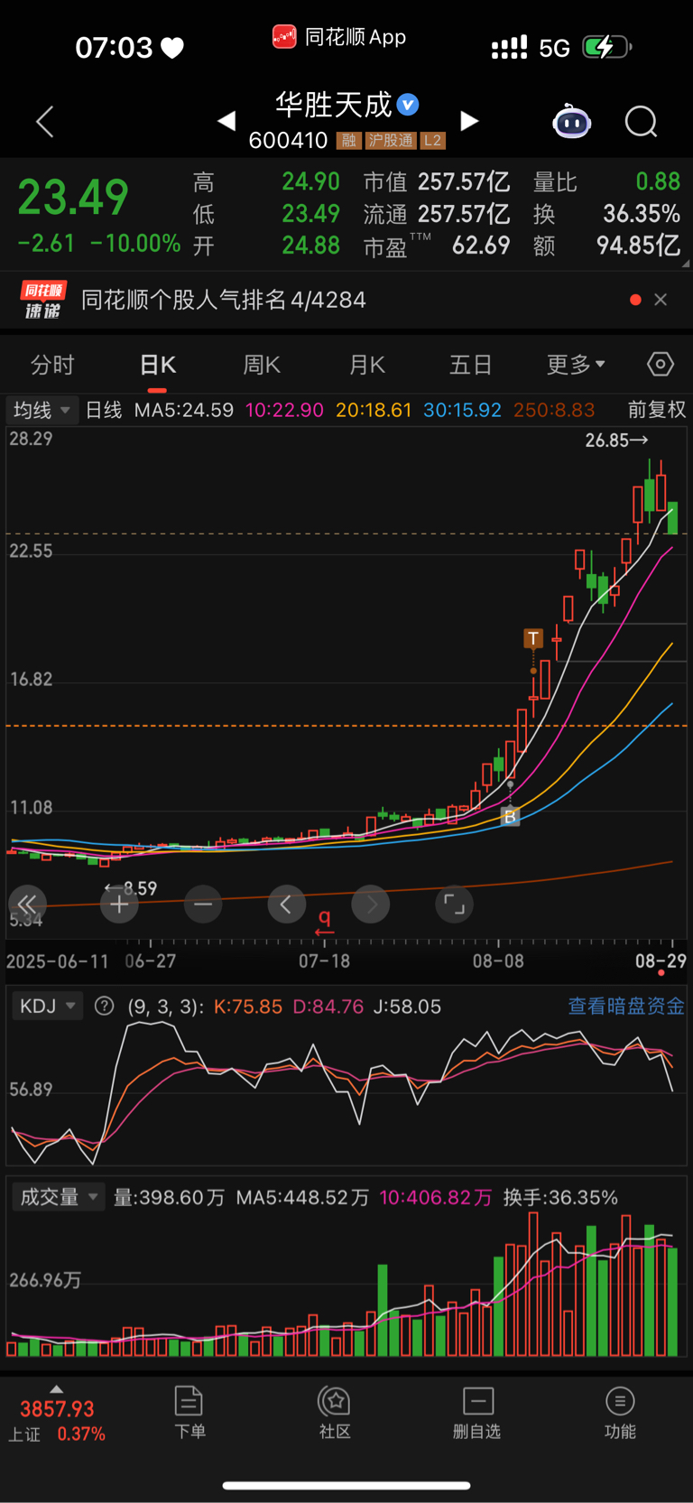Select the 日K tab

(158, 365)
